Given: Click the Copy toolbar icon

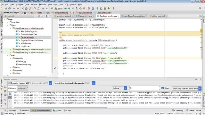Looking at the screenshot, I should point(26,9).
